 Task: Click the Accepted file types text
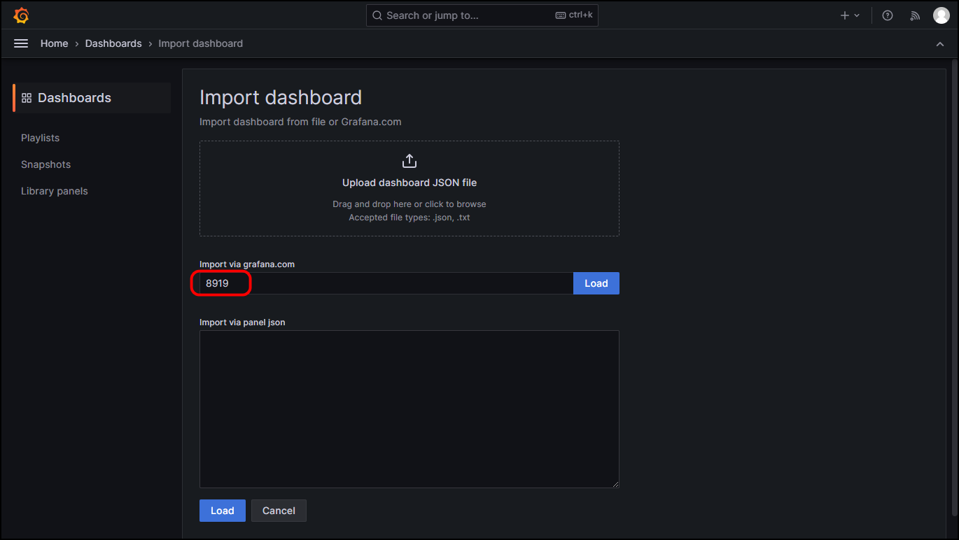(x=409, y=218)
